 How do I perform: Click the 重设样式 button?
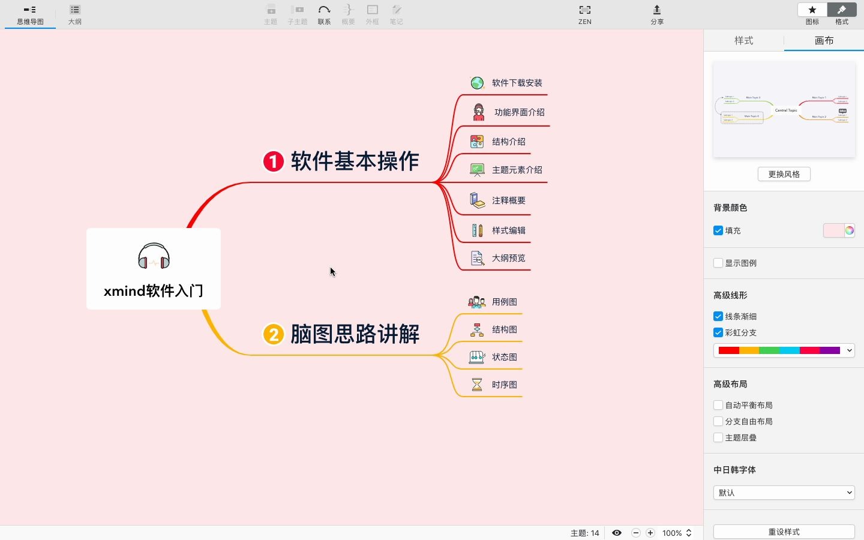tap(784, 532)
